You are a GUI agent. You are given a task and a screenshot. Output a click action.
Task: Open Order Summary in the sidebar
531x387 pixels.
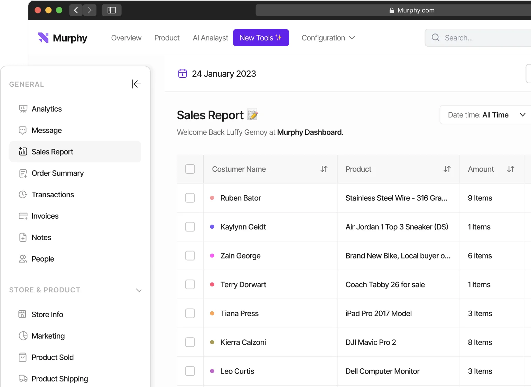tap(57, 173)
